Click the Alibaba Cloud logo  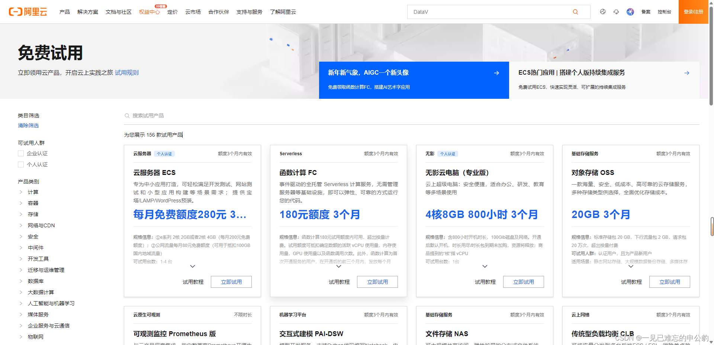(x=28, y=12)
